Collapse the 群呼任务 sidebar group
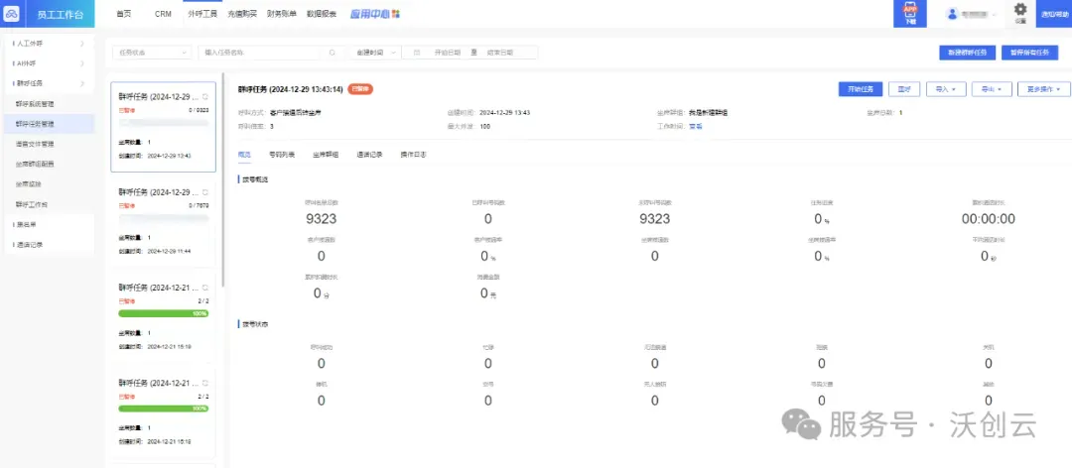 coord(48,83)
